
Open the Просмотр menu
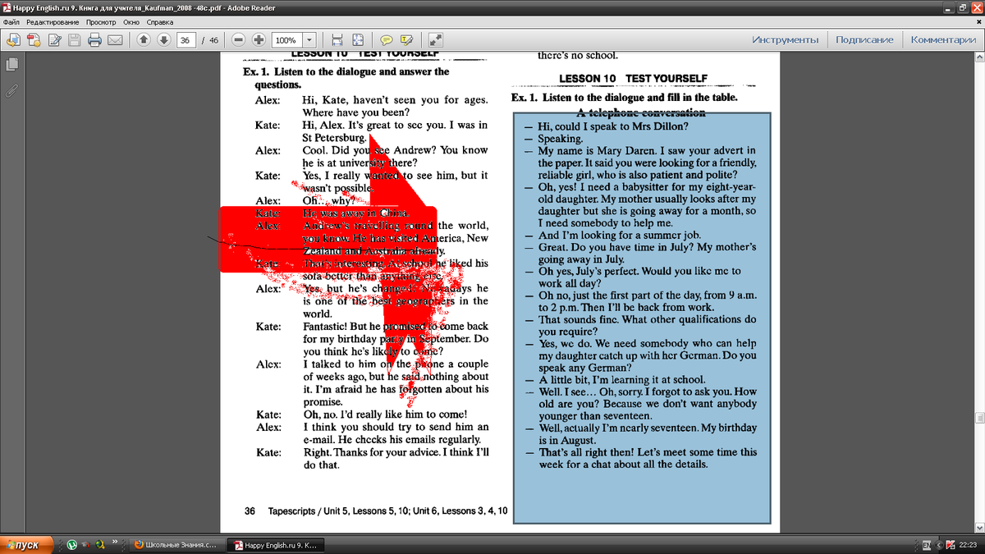click(101, 22)
